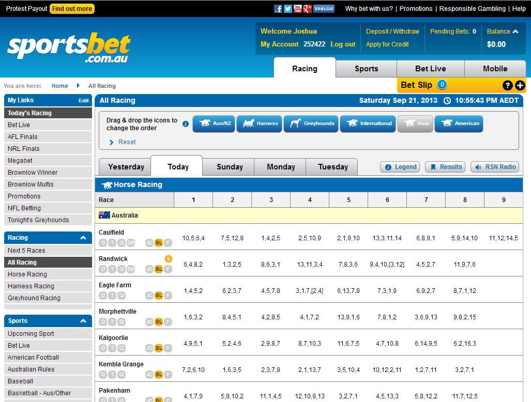The image size is (531, 402).
Task: Click the BL icon in Morphettville row
Action: coord(159,322)
